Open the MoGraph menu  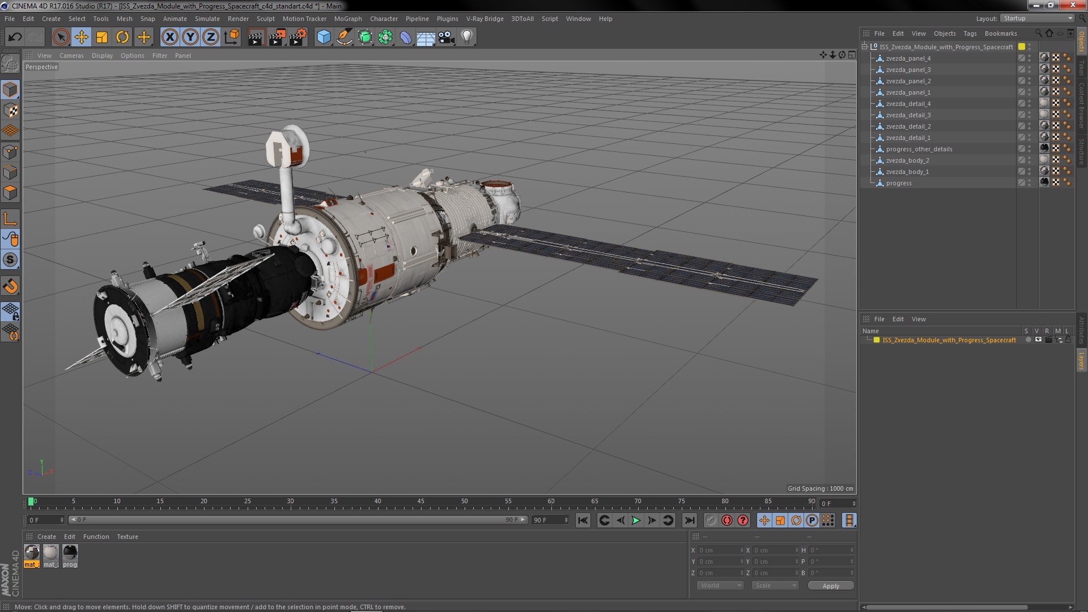[x=347, y=19]
